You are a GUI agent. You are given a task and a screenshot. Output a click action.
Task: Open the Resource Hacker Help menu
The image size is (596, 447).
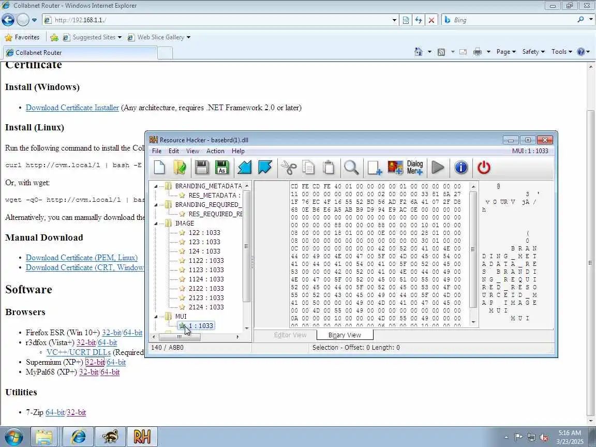click(x=238, y=151)
